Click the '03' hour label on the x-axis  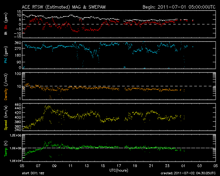[199, 166]
